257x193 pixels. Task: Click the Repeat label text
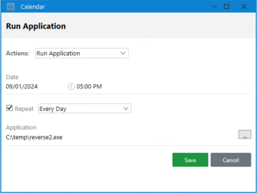tap(23, 109)
